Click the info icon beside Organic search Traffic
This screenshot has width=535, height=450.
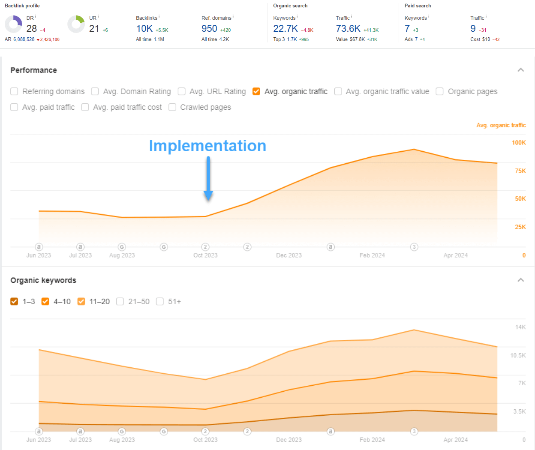352,17
